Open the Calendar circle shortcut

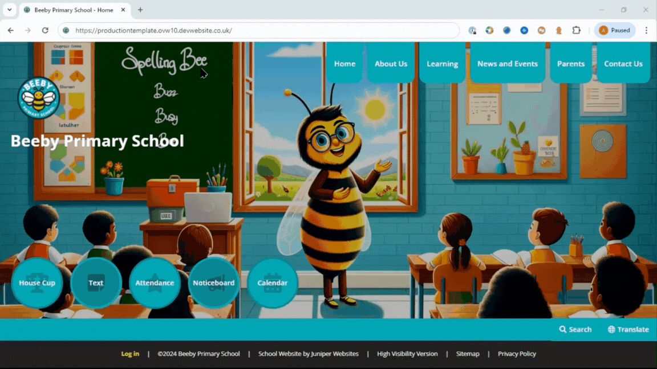(272, 283)
